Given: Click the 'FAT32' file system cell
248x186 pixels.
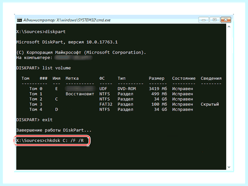Looking at the screenshot, I should (x=106, y=104).
